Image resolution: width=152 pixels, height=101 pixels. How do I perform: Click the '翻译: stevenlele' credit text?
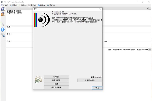[97, 77]
